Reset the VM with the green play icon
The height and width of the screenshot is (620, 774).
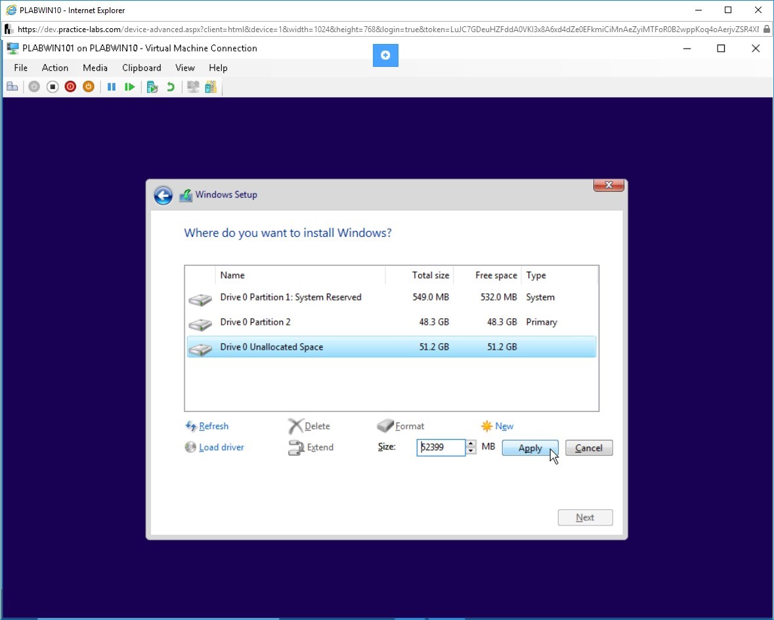130,87
